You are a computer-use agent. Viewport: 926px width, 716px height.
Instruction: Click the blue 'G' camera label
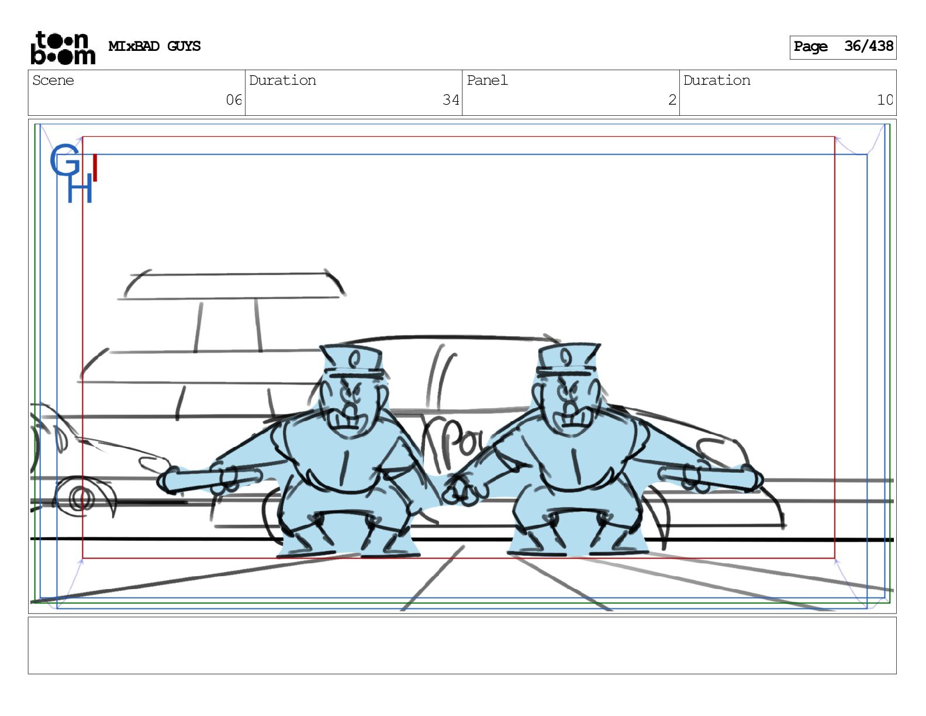click(x=64, y=160)
